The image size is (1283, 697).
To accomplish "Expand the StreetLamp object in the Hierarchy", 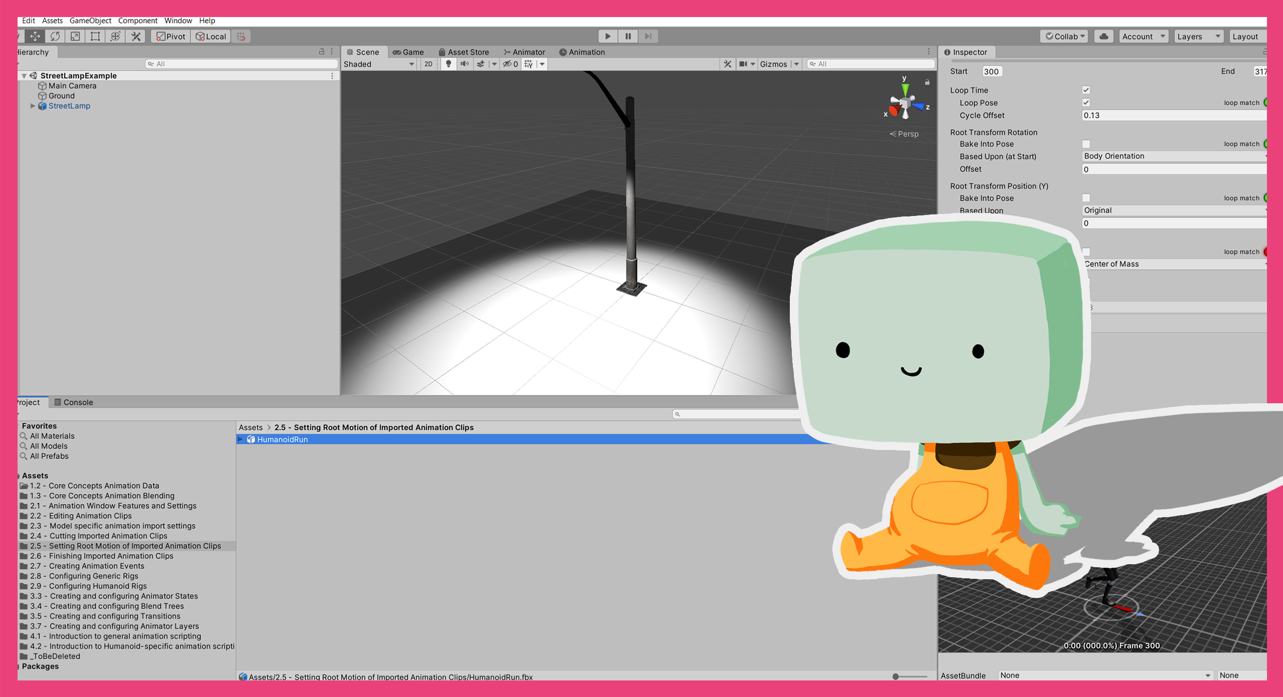I will coord(33,106).
